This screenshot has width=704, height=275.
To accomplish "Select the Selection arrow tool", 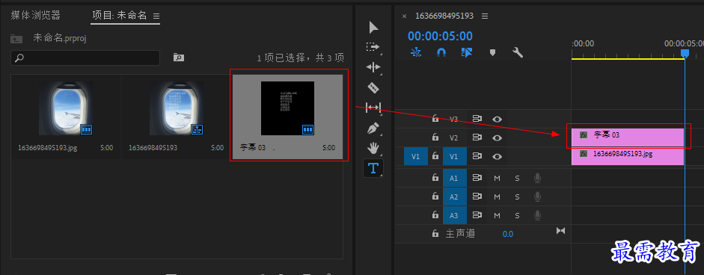I will pos(373,28).
